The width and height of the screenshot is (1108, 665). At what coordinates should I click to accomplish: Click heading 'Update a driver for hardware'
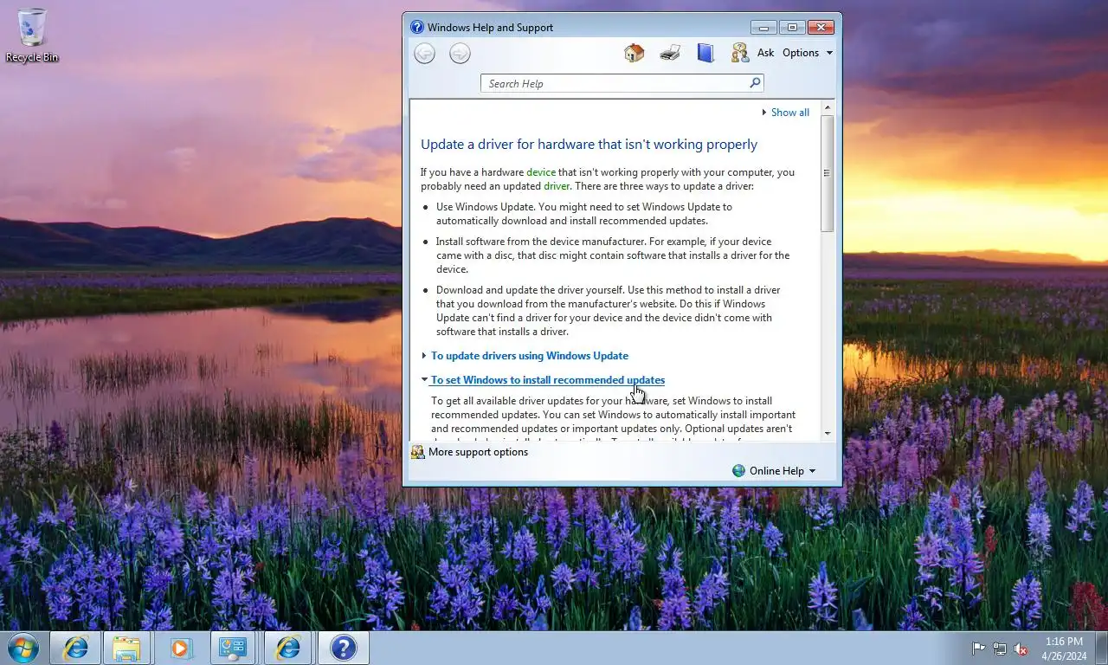click(589, 145)
